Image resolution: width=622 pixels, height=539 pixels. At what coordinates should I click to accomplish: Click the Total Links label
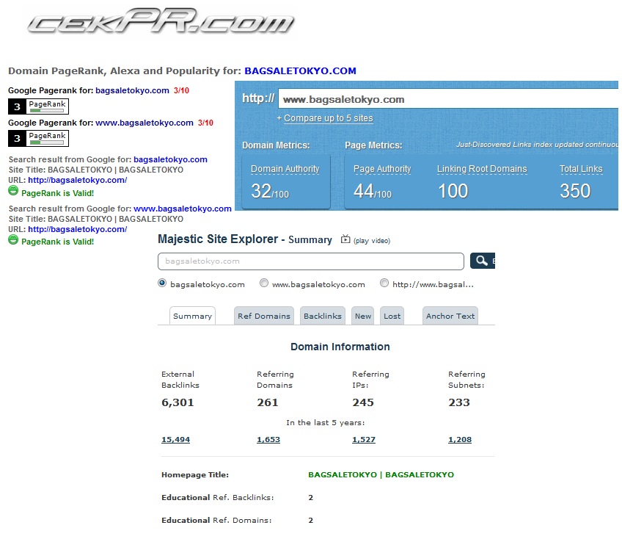[581, 169]
